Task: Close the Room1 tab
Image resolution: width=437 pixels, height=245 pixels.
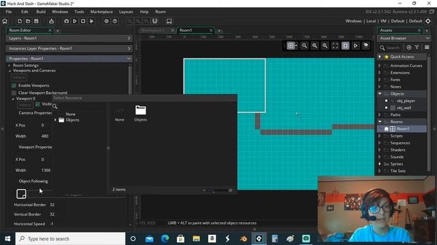Action: pos(211,30)
